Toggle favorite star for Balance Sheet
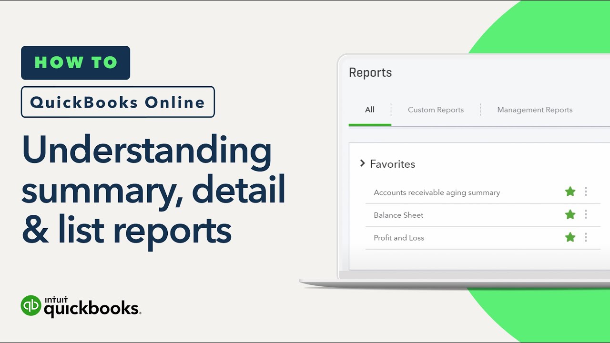 pos(570,214)
